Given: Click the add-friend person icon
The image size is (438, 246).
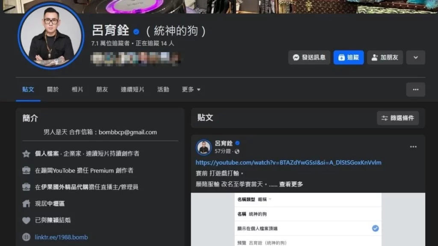Looking at the screenshot, I should (x=374, y=57).
